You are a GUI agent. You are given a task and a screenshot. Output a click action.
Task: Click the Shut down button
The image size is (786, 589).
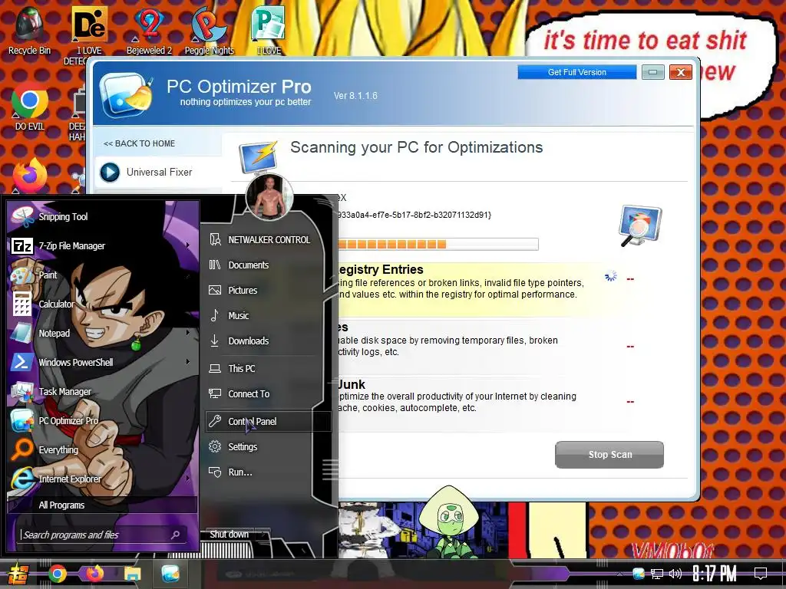229,535
